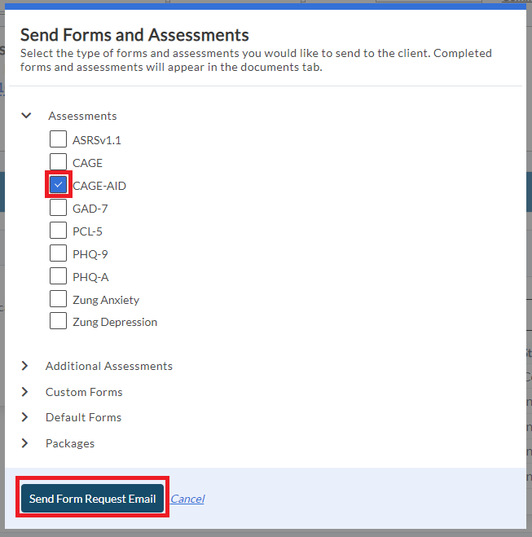This screenshot has width=532, height=537.
Task: Expand the Packages section
Action: click(25, 443)
